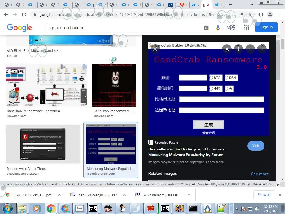285x214 pixels.
Task: Go back to the previous page in Chrome
Action: coord(6,14)
